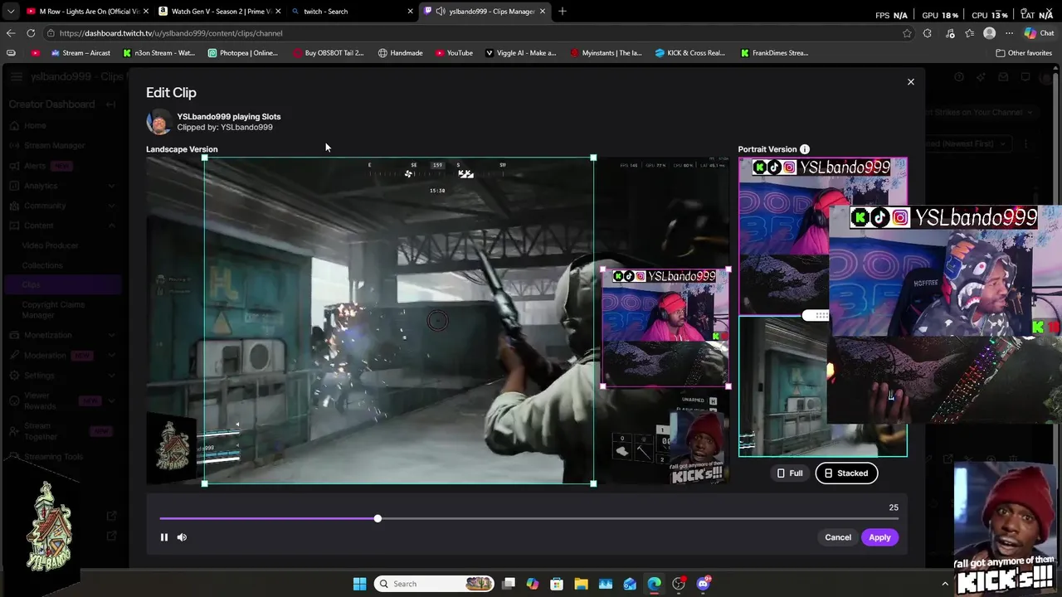
Task: Open n3on Stream bookmark
Action: click(x=158, y=53)
